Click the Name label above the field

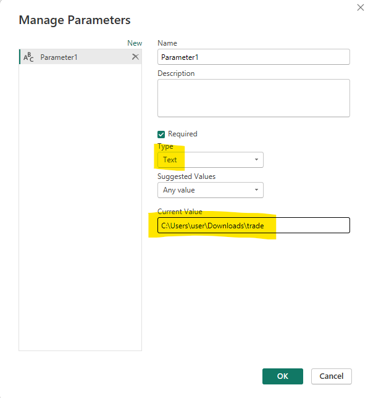tap(167, 43)
